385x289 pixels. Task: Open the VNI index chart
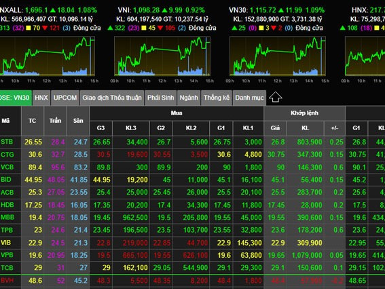[162, 56]
